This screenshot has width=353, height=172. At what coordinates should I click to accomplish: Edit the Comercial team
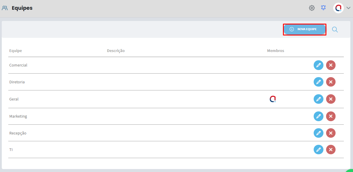point(318,65)
